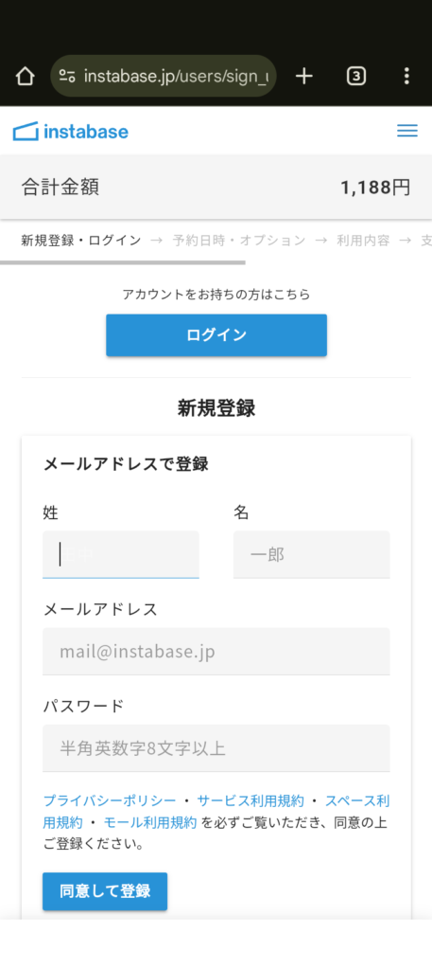This screenshot has height=970, width=432.
Task: Click the メールアドレス email input field
Action: click(216, 652)
